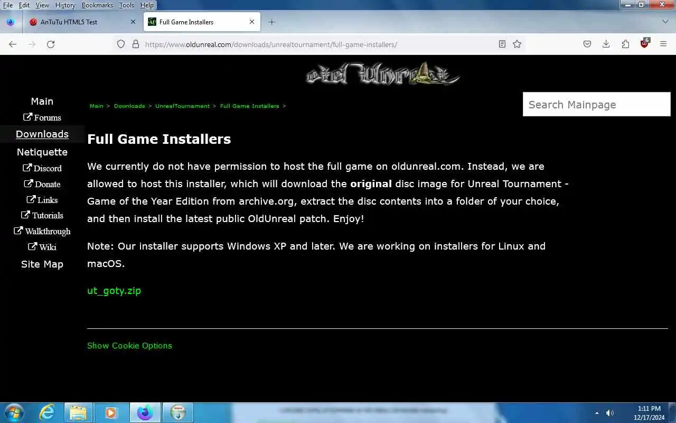This screenshot has width=676, height=423.
Task: Launch Internet Explorer from the taskbar
Action: (x=47, y=412)
